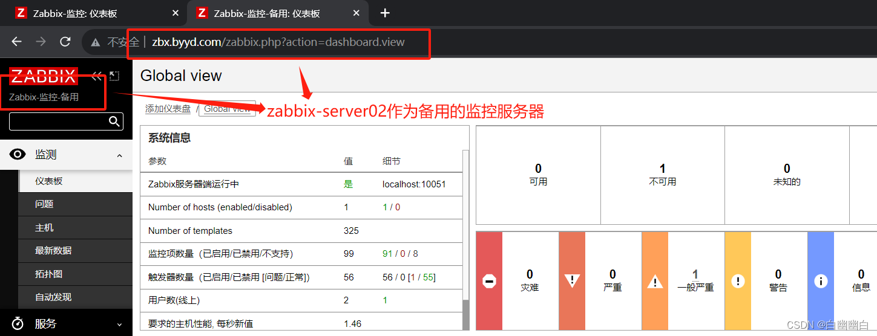Click the 未知的 host count tile
Image resolution: width=877 pixels, height=336 pixels.
pyautogui.click(x=787, y=175)
